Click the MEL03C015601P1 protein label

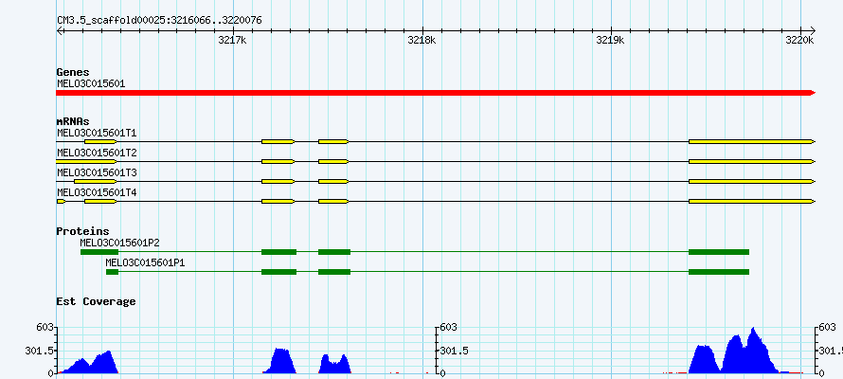[x=146, y=262]
